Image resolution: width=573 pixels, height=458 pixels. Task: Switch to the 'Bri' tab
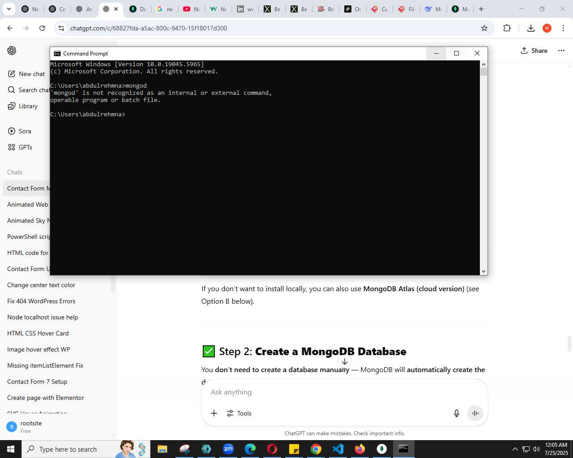[325, 9]
